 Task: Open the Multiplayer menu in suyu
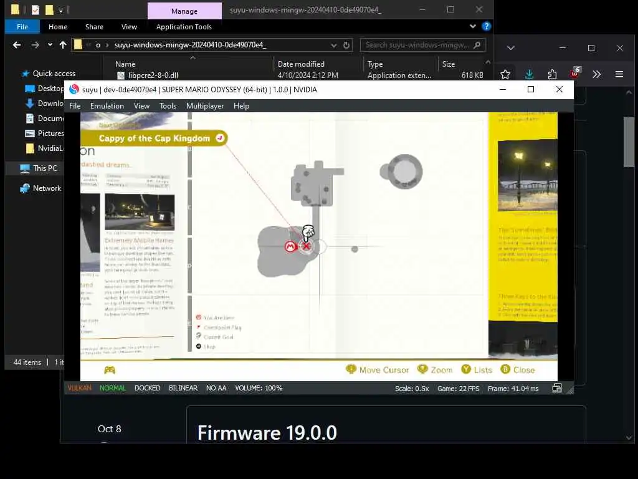(x=204, y=106)
